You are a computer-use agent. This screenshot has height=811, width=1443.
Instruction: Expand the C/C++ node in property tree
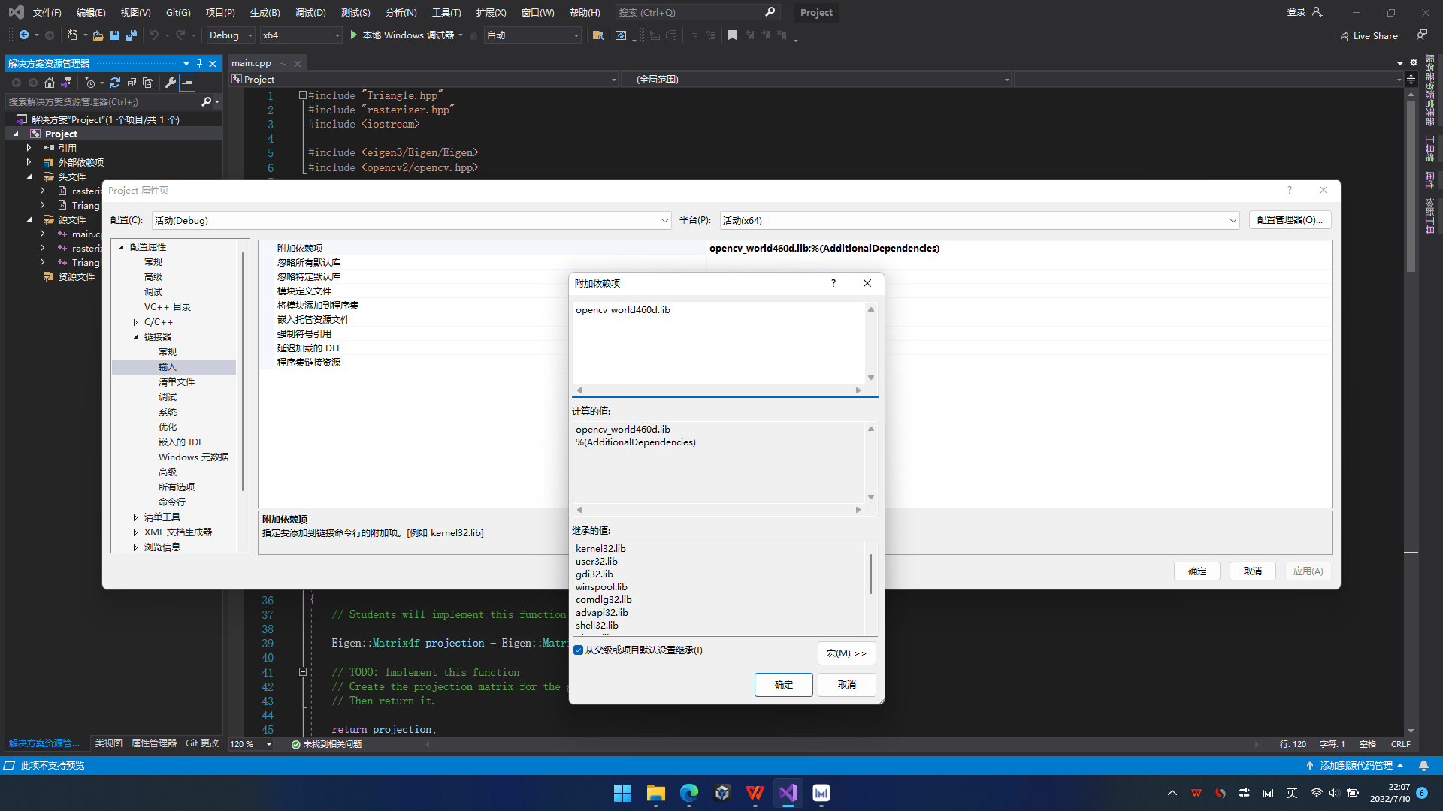tap(135, 322)
